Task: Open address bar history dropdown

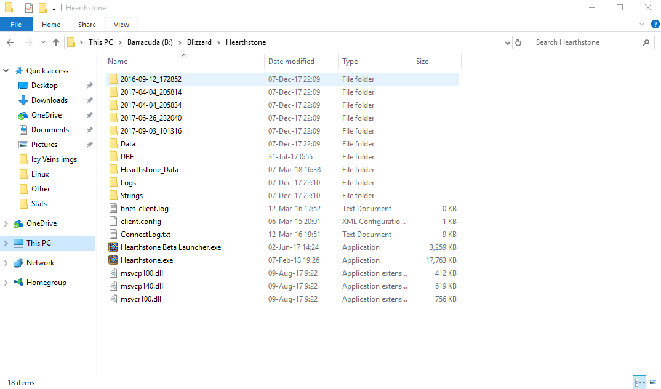Action: (x=508, y=42)
